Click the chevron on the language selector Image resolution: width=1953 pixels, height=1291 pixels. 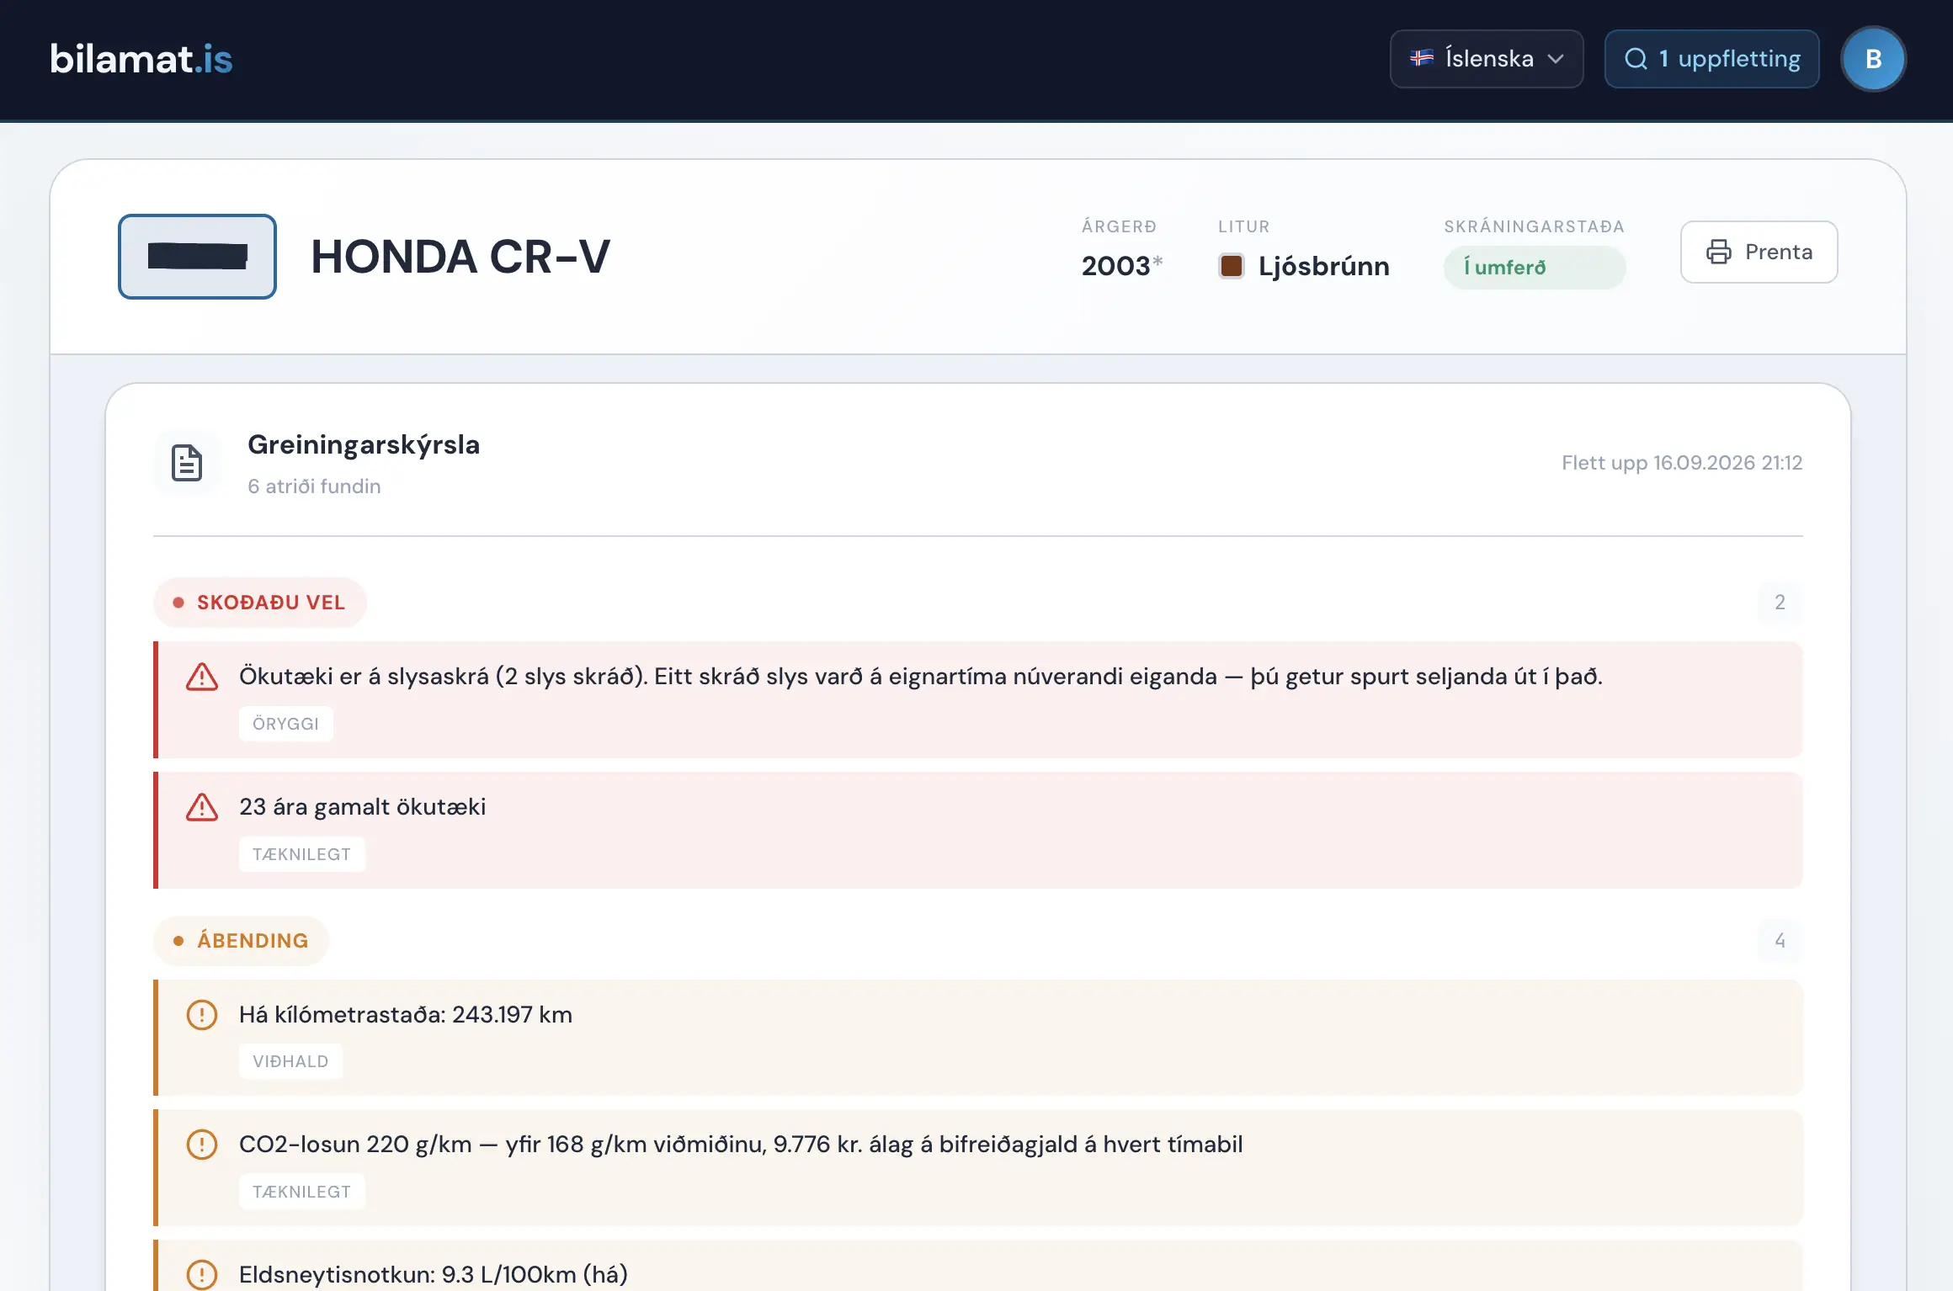(x=1556, y=59)
